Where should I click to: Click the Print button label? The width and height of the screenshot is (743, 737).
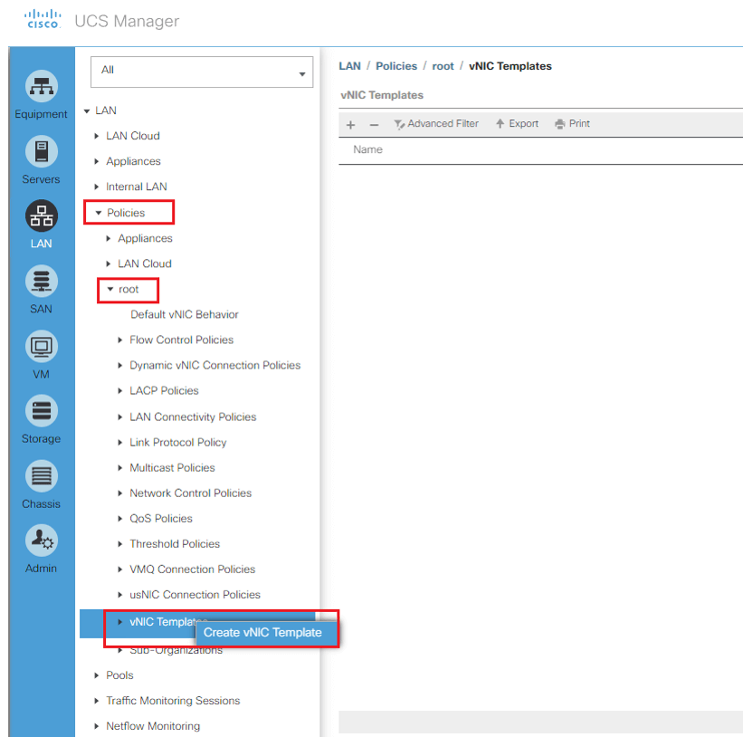(x=579, y=124)
